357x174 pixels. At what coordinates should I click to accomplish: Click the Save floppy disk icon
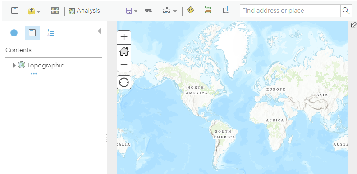coord(129,11)
